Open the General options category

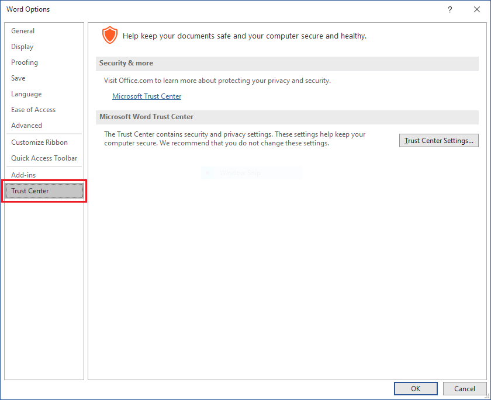(x=44, y=31)
